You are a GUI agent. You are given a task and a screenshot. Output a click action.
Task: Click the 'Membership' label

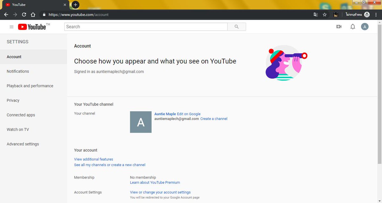click(84, 177)
